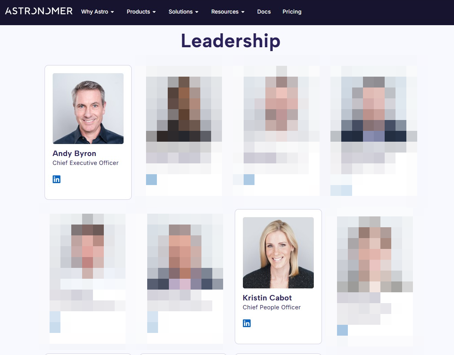Select the Solutions menu label
This screenshot has width=454, height=355.
pyautogui.click(x=181, y=12)
